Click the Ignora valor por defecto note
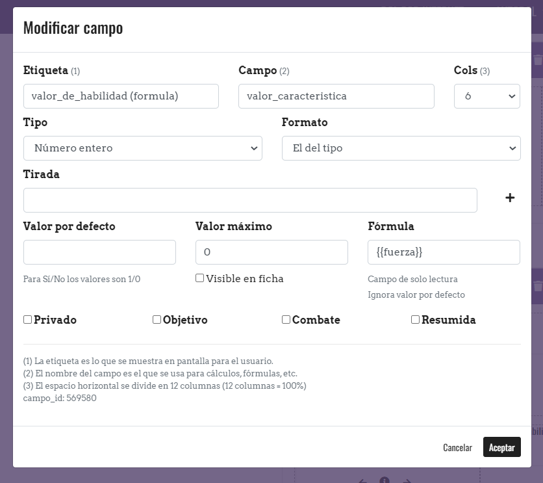Viewport: 543px width, 483px height. click(x=416, y=294)
